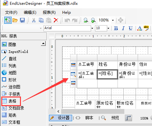
Task: Open the 100% zoom level dropdown
Action: (x=113, y=20)
